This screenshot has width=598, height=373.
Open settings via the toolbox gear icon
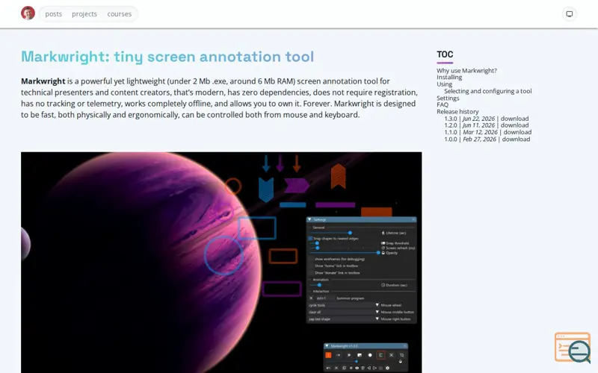tap(387, 368)
